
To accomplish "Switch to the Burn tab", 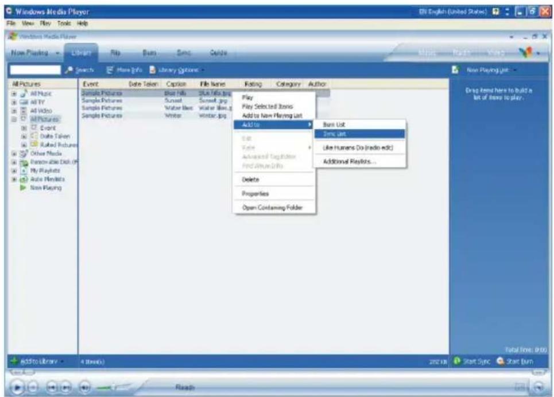I will click(x=149, y=53).
